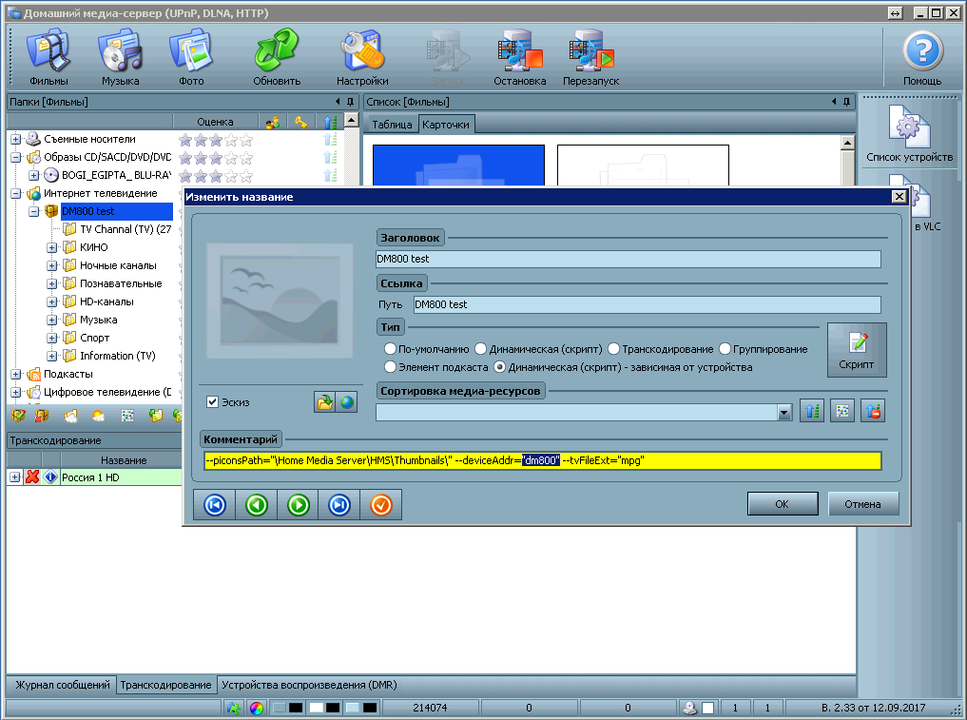Open the Сортировка медиа-ресурсов dropdown

click(x=784, y=413)
